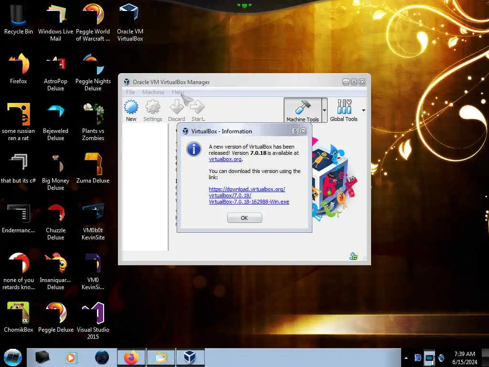
Task: Select the Machine Tools button
Action: click(302, 110)
